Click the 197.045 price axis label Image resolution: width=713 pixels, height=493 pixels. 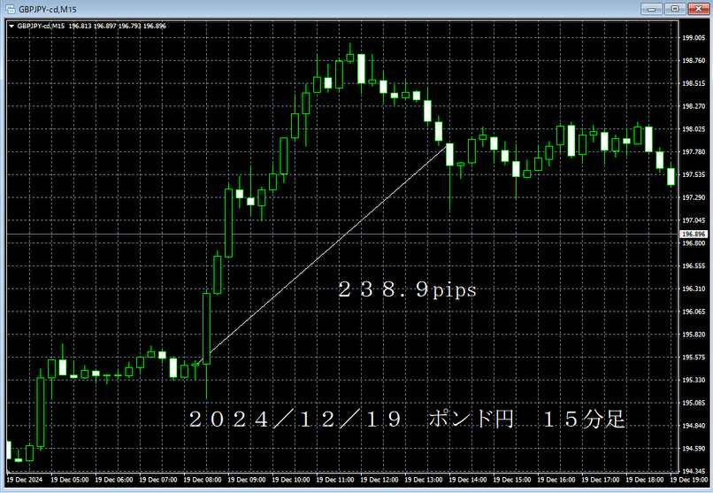click(x=693, y=220)
